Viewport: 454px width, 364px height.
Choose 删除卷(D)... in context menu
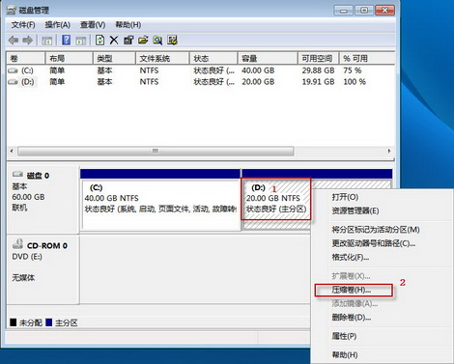coord(352,318)
